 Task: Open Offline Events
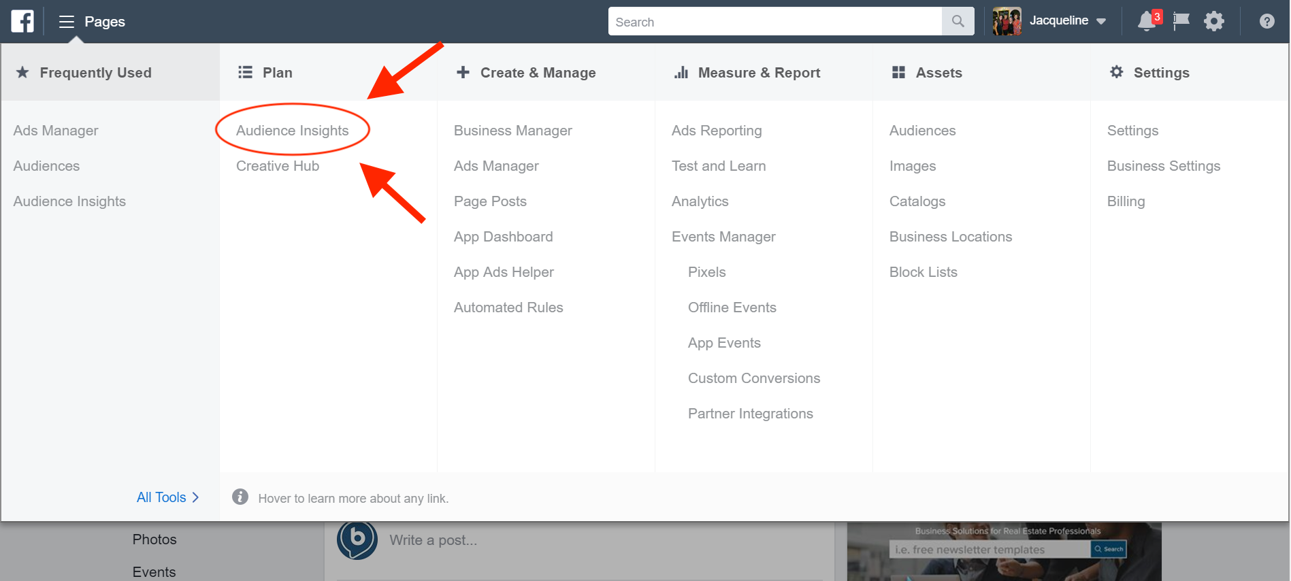(732, 308)
